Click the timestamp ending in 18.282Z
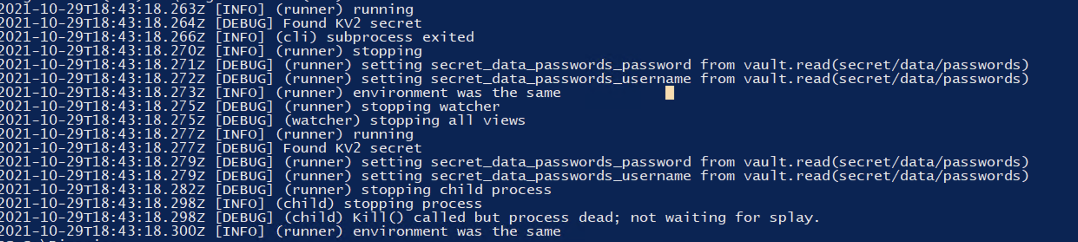This screenshot has height=242, width=1078. pos(103,190)
